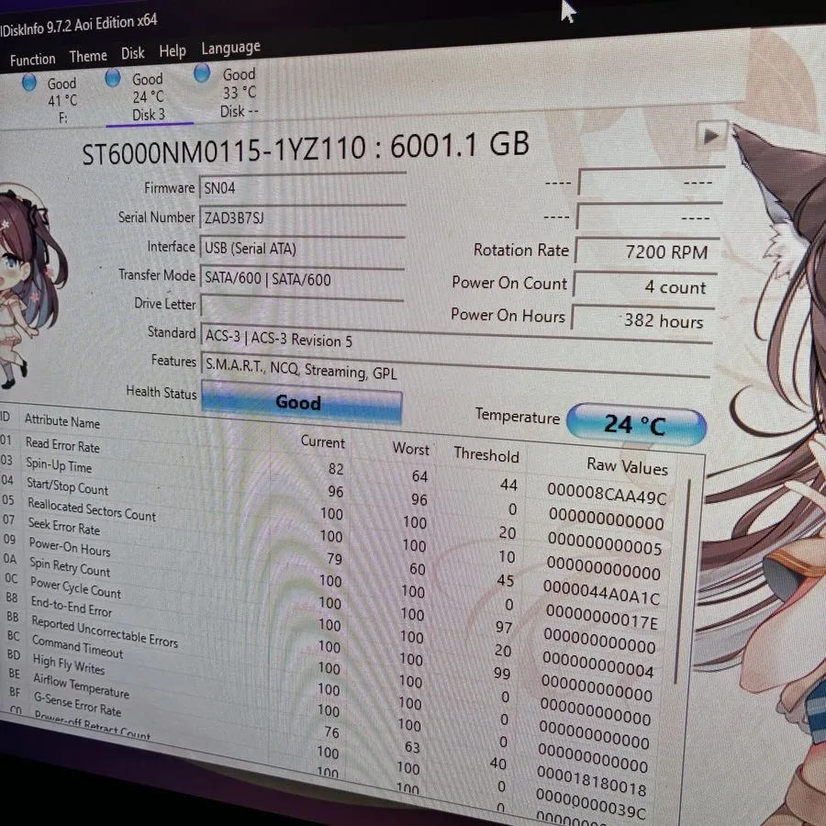
Task: Open the Language menu
Action: tap(230, 49)
